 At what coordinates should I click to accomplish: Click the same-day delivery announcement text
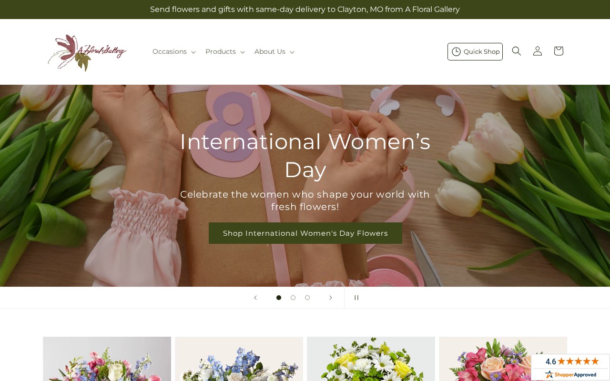click(305, 10)
